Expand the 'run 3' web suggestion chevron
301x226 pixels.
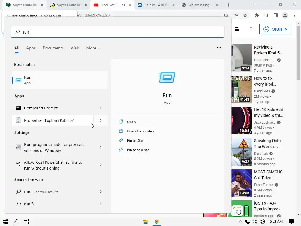coord(101,204)
